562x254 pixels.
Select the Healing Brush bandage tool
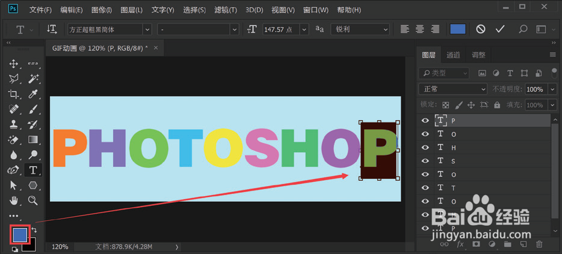14,109
